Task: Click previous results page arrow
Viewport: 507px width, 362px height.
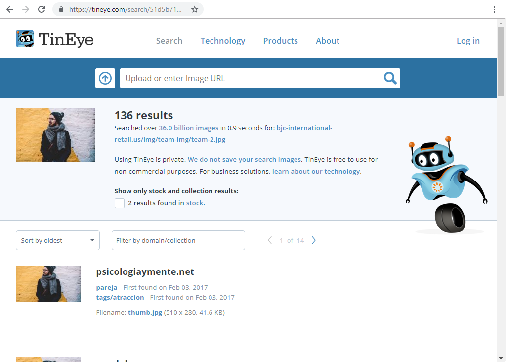Action: [270, 240]
